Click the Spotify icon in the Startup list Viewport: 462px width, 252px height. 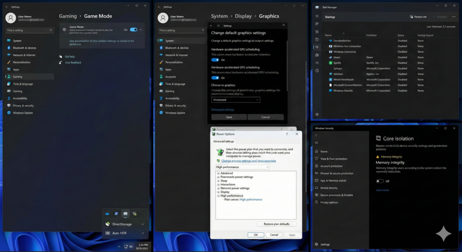click(330, 63)
